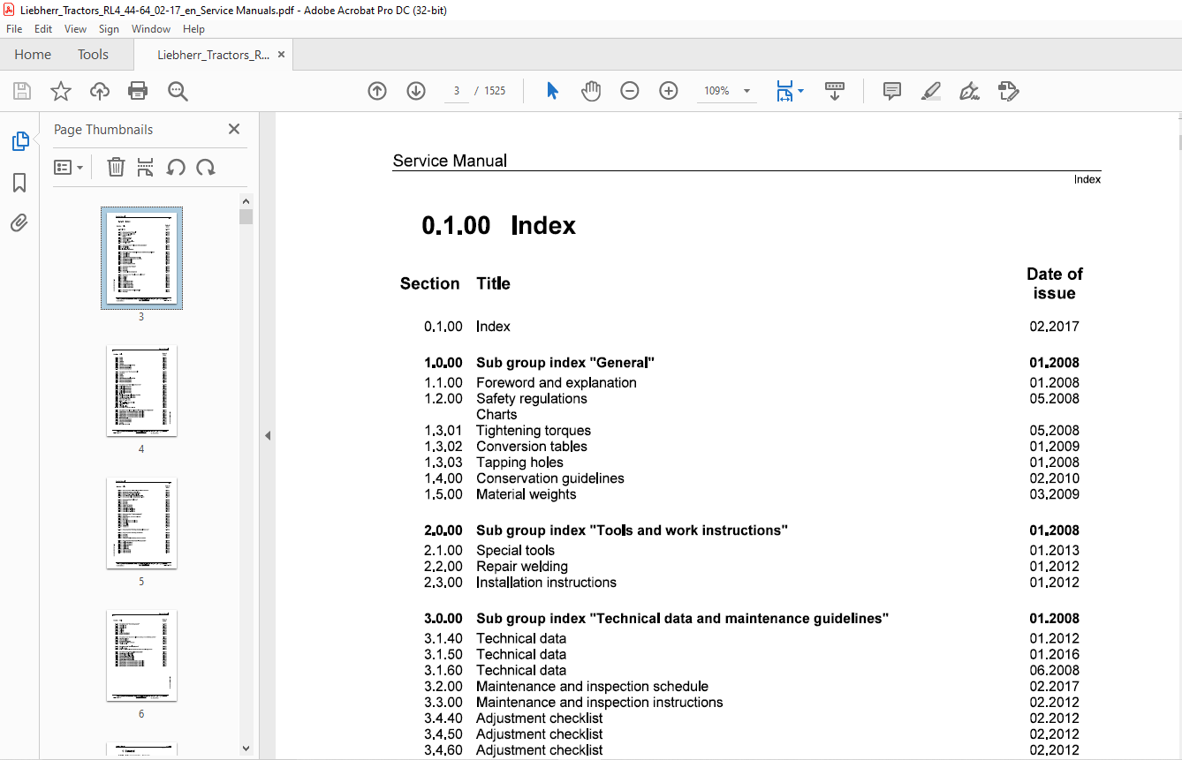Select page 4 thumbnail
This screenshot has height=760, width=1182.
point(141,390)
